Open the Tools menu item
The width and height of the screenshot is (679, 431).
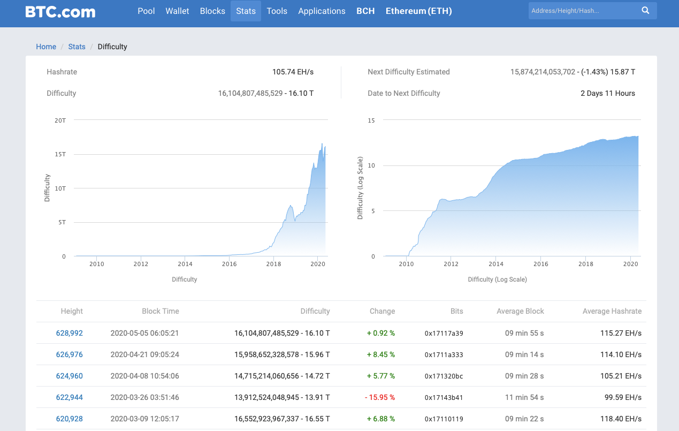[x=277, y=11]
